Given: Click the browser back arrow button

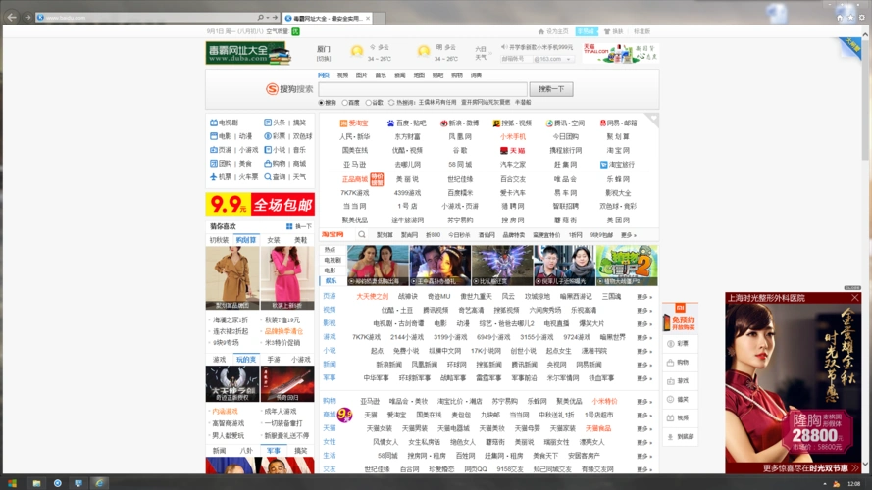Looking at the screenshot, I should pyautogui.click(x=12, y=18).
